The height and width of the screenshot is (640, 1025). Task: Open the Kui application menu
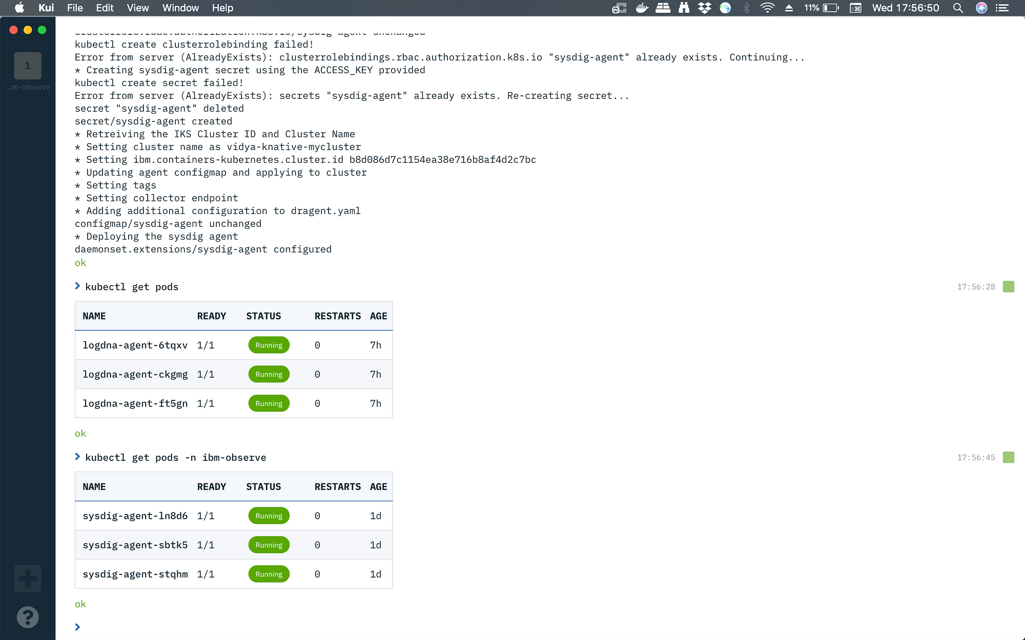pos(46,8)
